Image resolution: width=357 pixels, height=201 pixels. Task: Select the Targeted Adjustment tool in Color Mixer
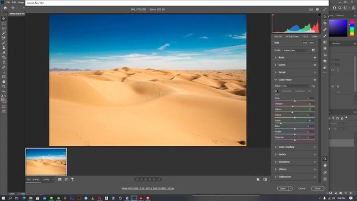[313, 86]
